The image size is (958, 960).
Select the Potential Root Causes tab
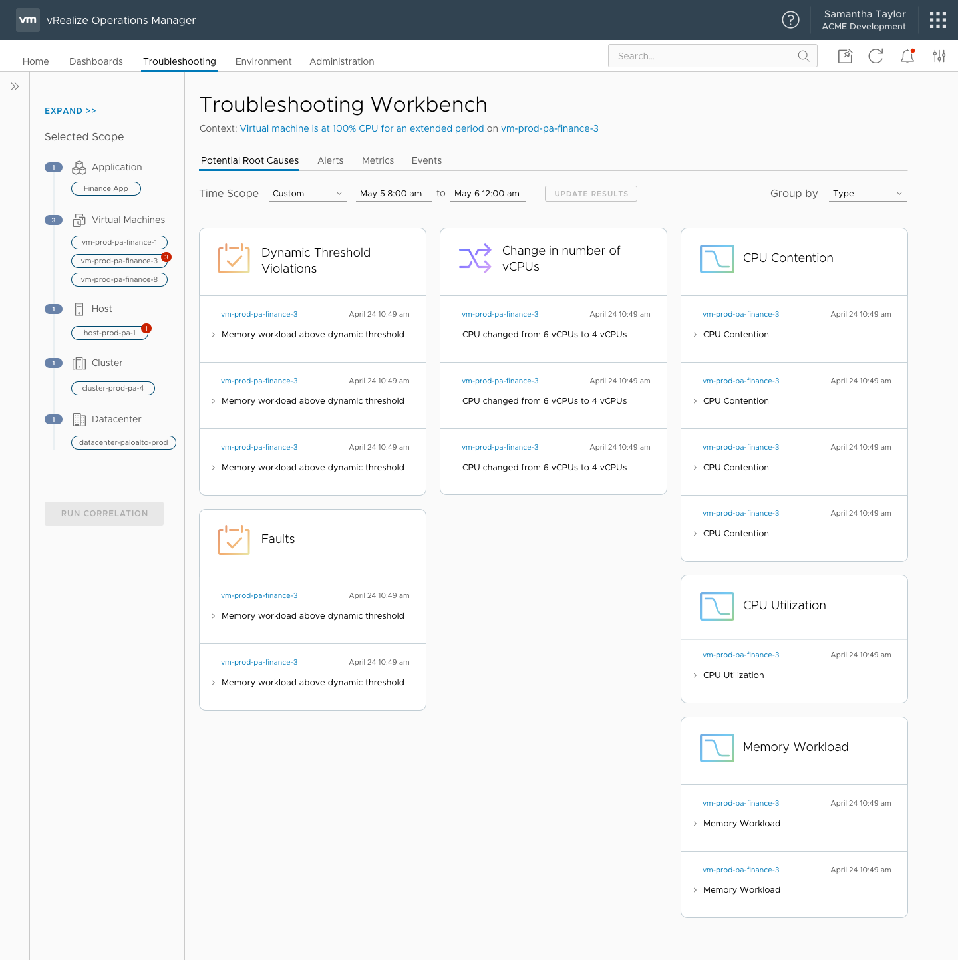click(249, 160)
